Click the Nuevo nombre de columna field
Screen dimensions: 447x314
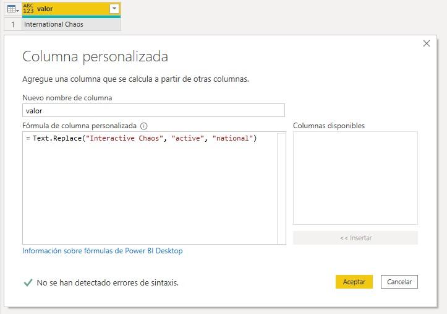153,110
